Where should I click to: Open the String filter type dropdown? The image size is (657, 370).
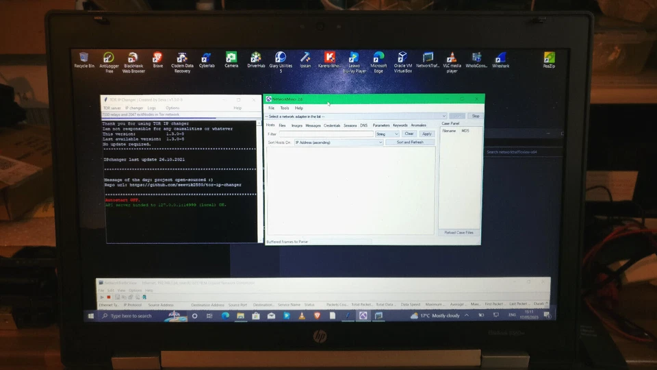tap(387, 134)
